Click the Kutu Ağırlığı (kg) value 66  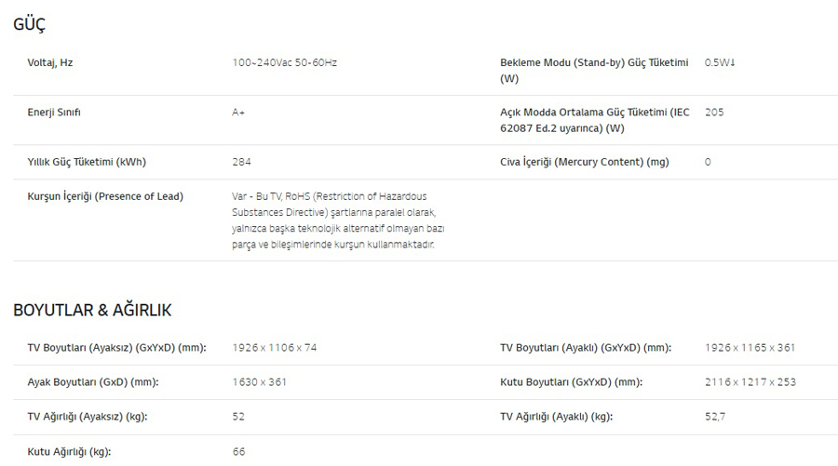(239, 452)
